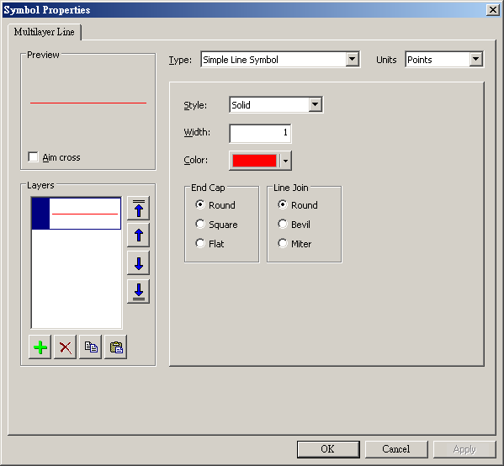The height and width of the screenshot is (466, 504).
Task: Copy the selected layer
Action: point(91,347)
